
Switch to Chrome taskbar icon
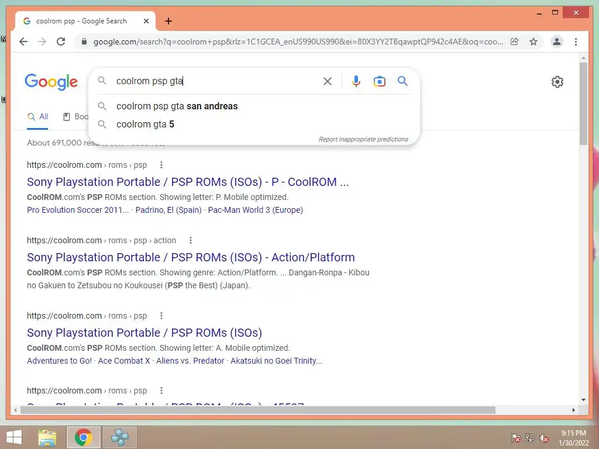pos(83,437)
